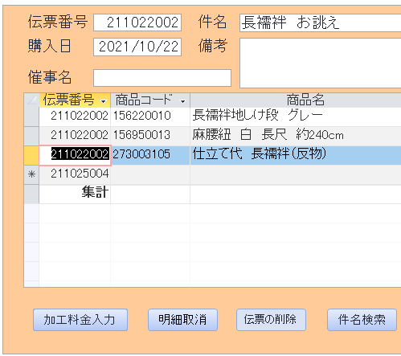Click the 件名 field with 長襦袢 お誂え
Viewport: 401px width, 356px height.
[321, 23]
